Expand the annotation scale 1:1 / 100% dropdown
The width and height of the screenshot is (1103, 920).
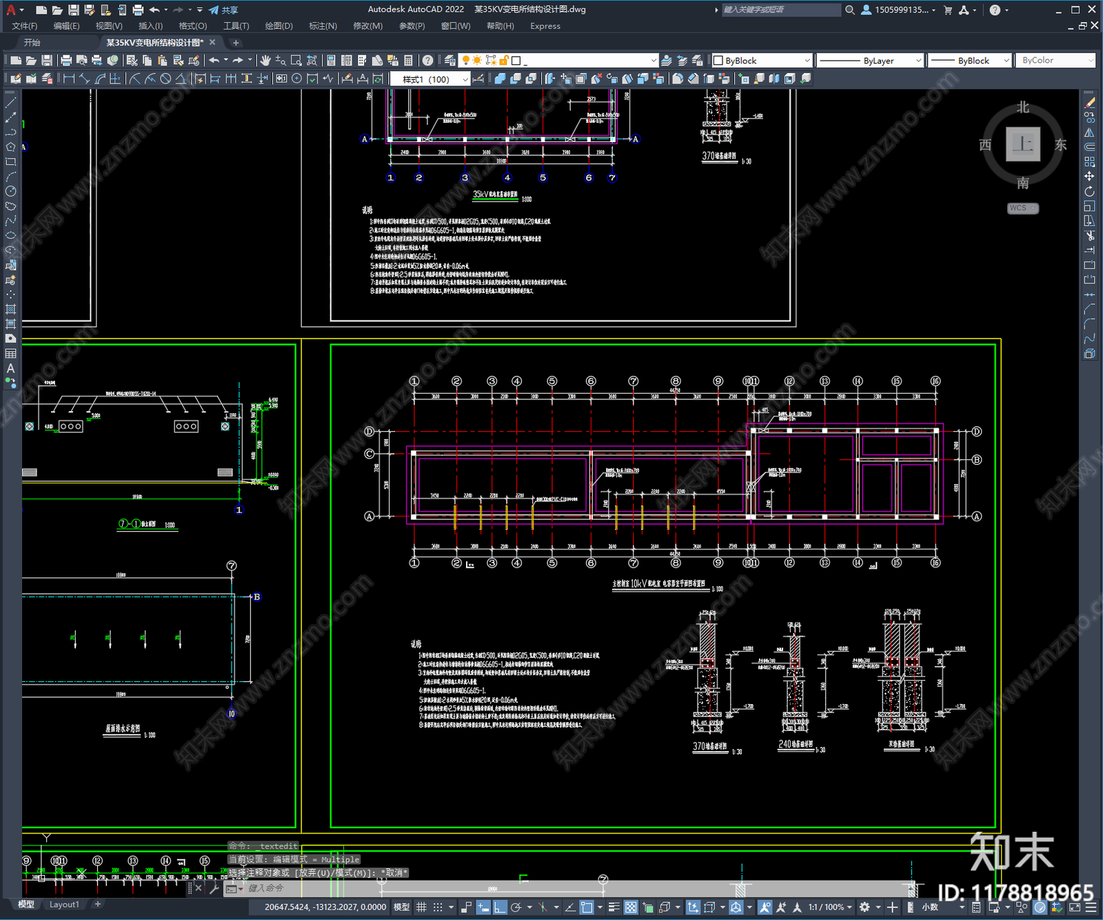pyautogui.click(x=830, y=907)
